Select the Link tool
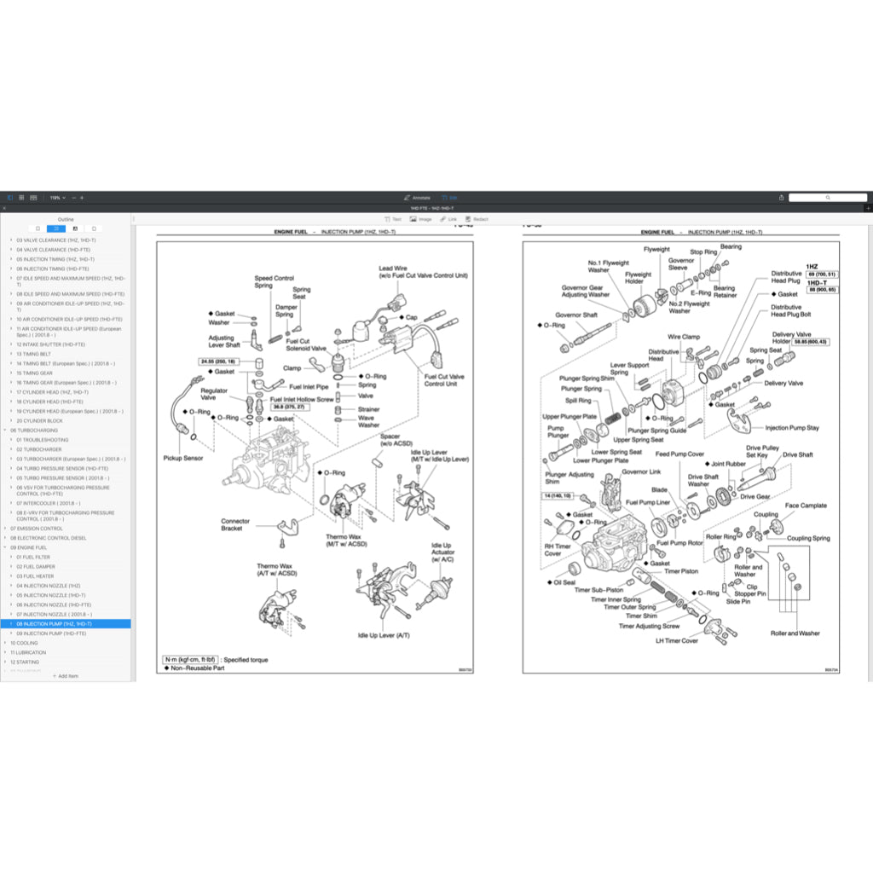The height and width of the screenshot is (873, 873). pos(448,219)
